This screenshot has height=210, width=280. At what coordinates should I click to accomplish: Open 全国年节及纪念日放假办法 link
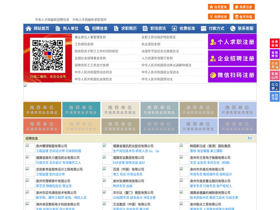[x=160, y=51]
